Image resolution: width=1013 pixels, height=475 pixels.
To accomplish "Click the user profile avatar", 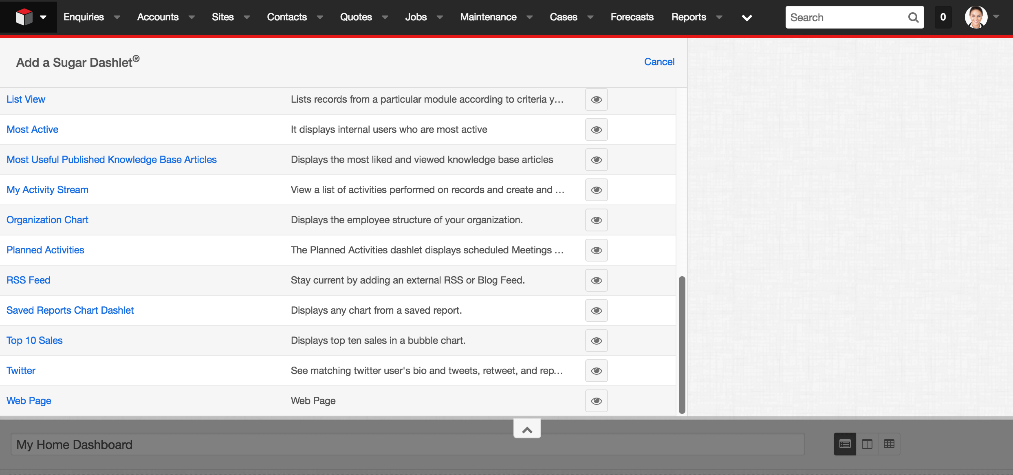I will pyautogui.click(x=976, y=17).
